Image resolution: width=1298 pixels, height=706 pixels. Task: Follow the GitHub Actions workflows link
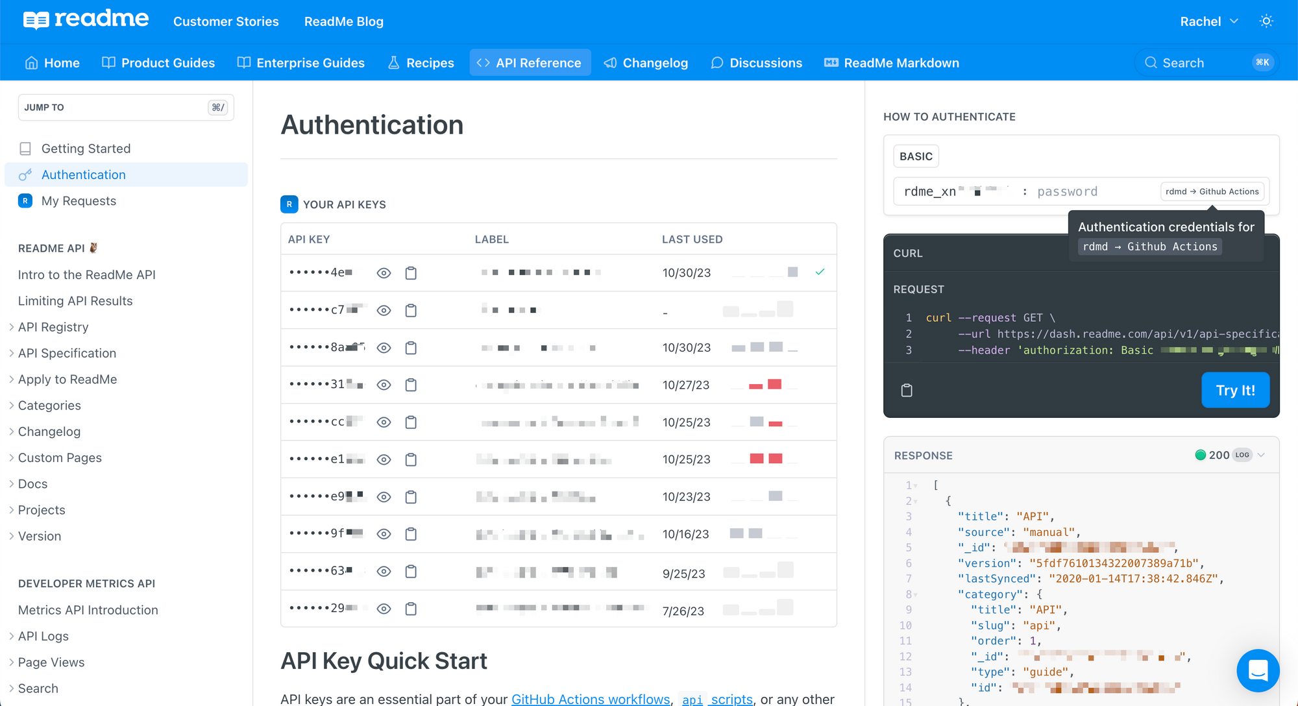pos(591,699)
